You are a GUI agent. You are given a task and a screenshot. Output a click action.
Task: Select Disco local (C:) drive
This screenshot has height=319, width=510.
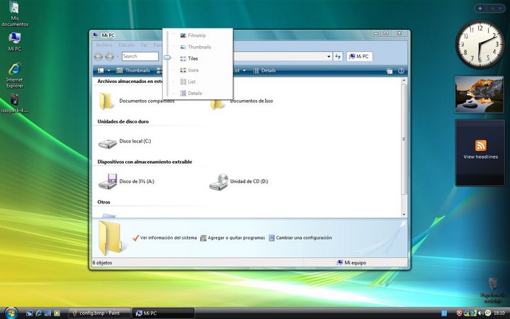point(125,142)
